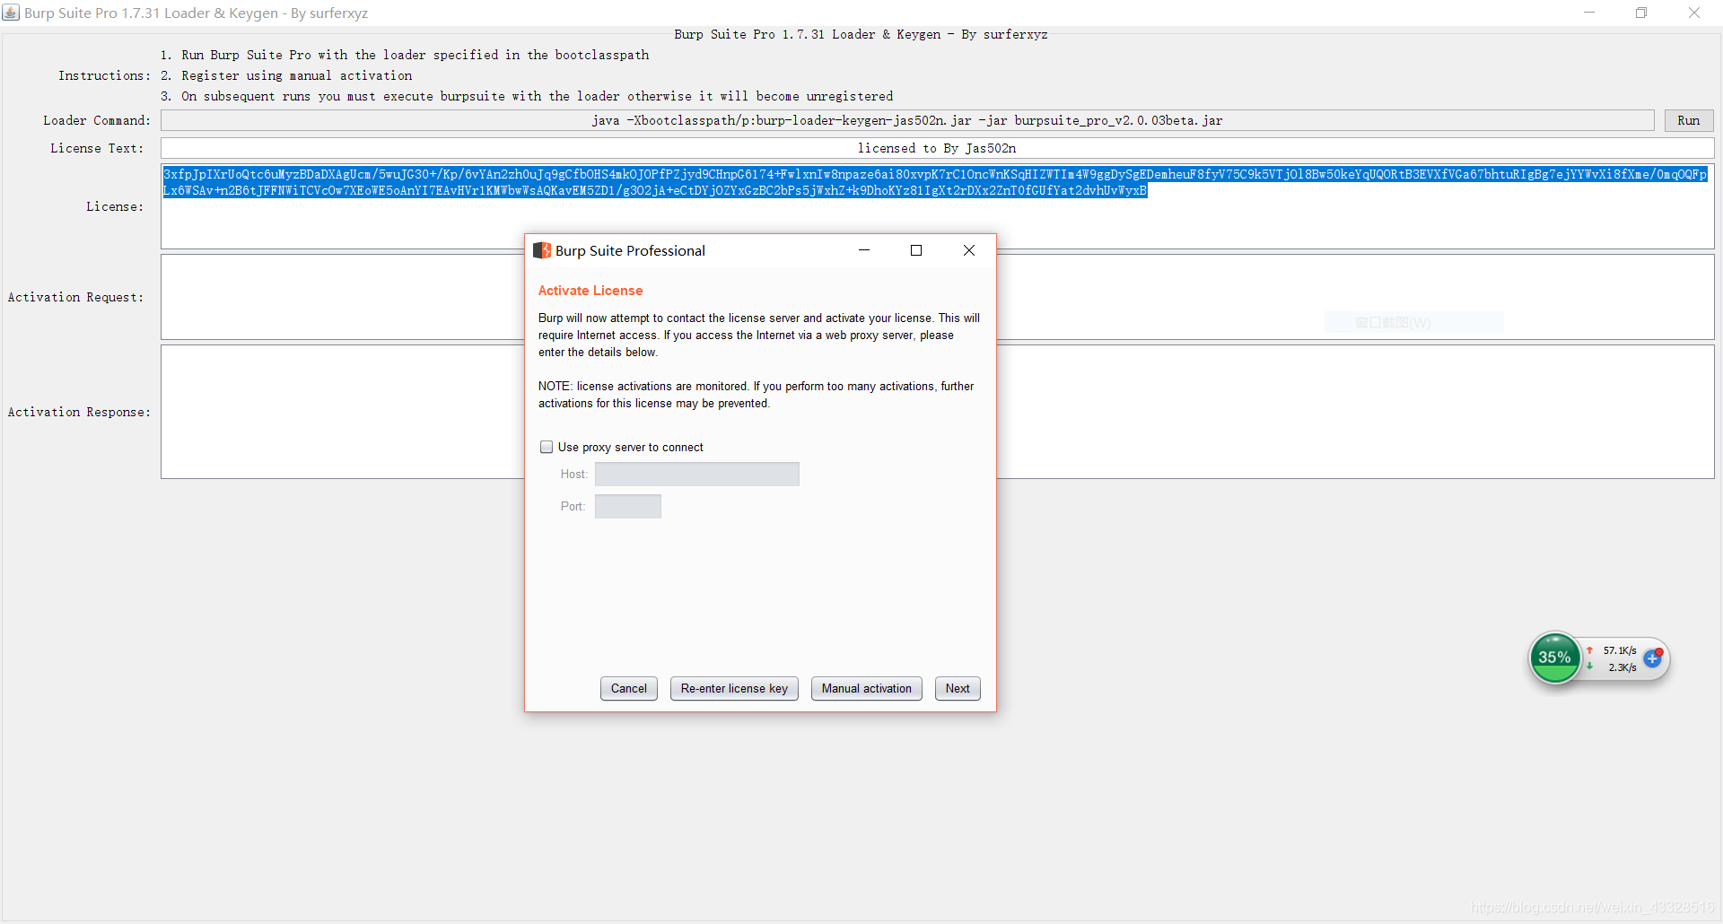Image resolution: width=1723 pixels, height=924 pixels.
Task: Click the green 35% memory usage ball
Action: point(1554,658)
